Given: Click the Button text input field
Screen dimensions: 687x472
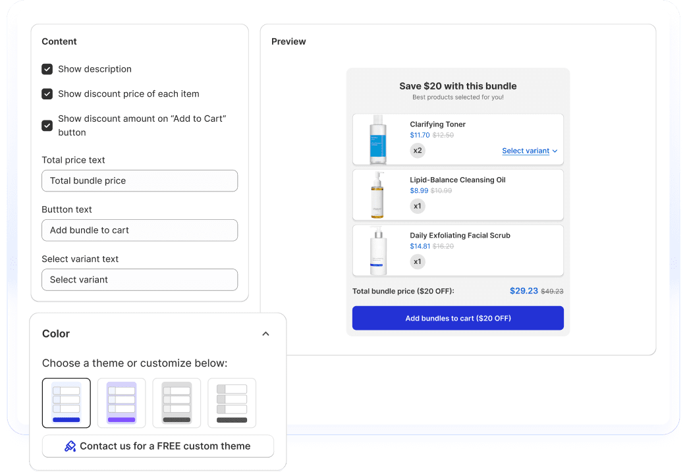Looking at the screenshot, I should (140, 230).
